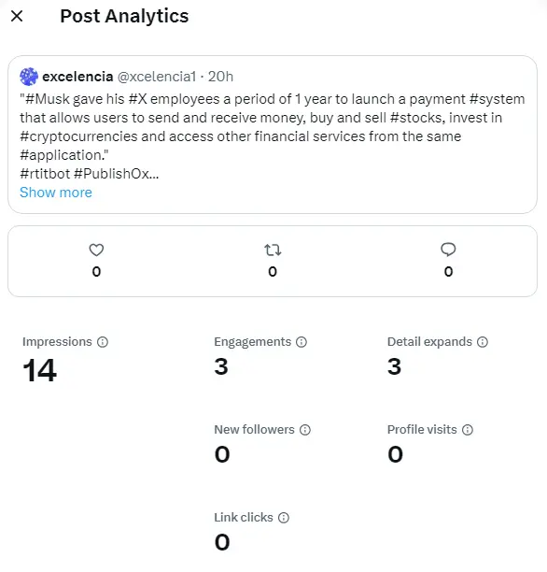The image size is (547, 572).
Task: Open the New followers info icon
Action: pyautogui.click(x=305, y=430)
